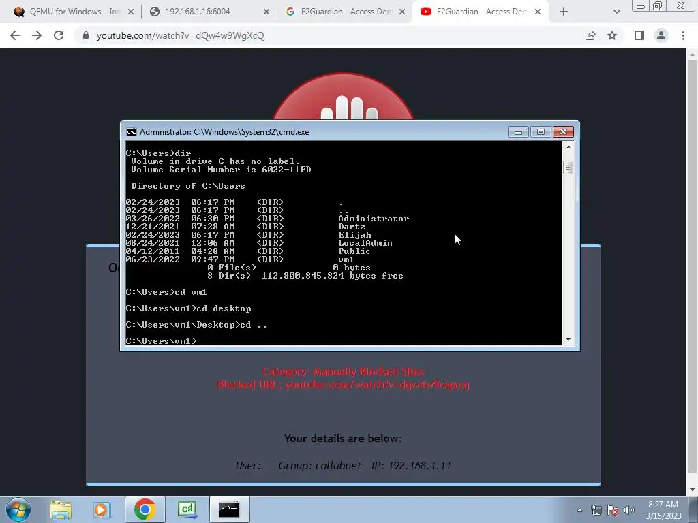Go forward in Chrome history
This screenshot has width=698, height=523.
(37, 35)
